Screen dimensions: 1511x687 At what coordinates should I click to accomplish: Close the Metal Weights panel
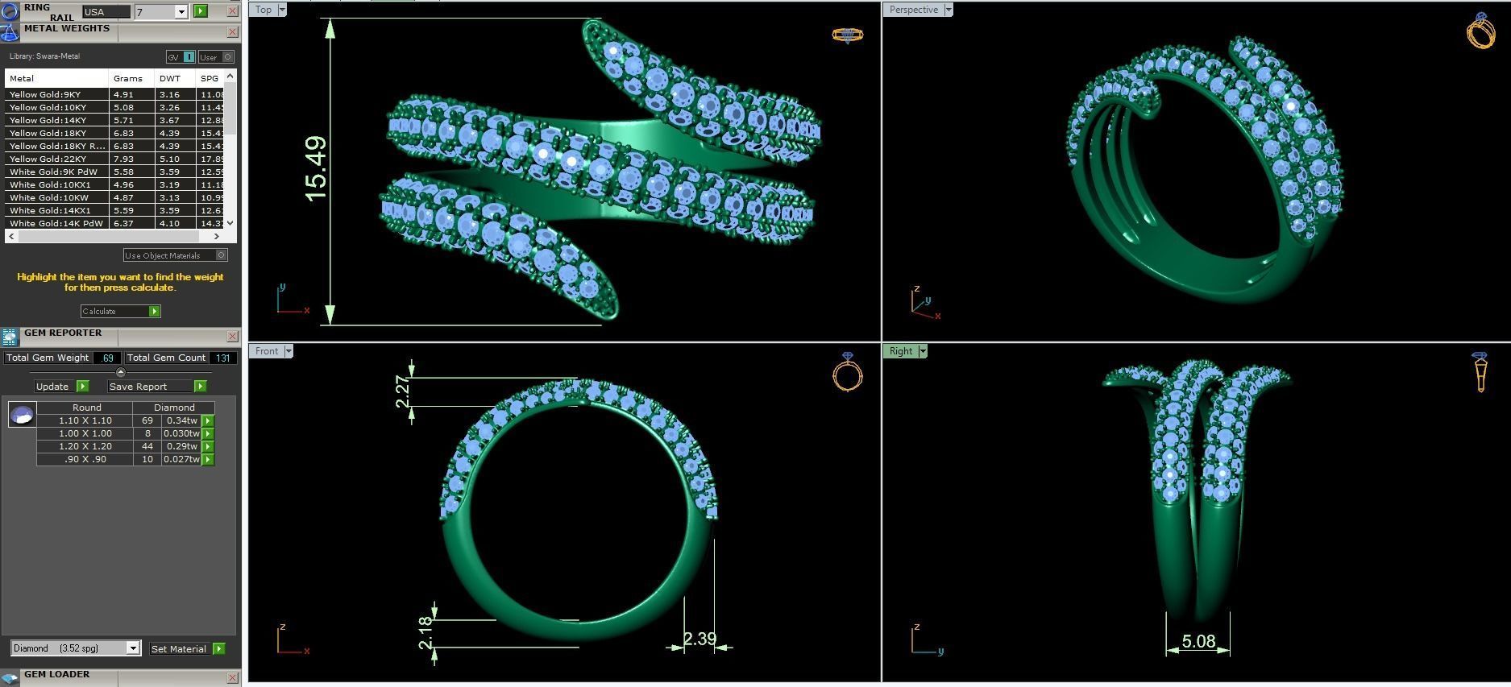tap(232, 32)
